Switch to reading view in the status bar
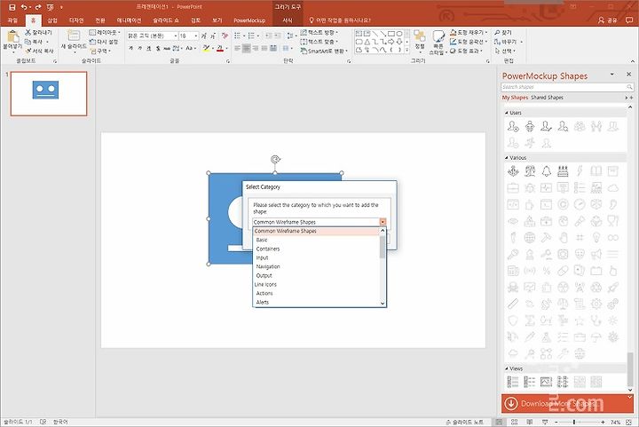Screen dimensions: 639x427 [529, 422]
